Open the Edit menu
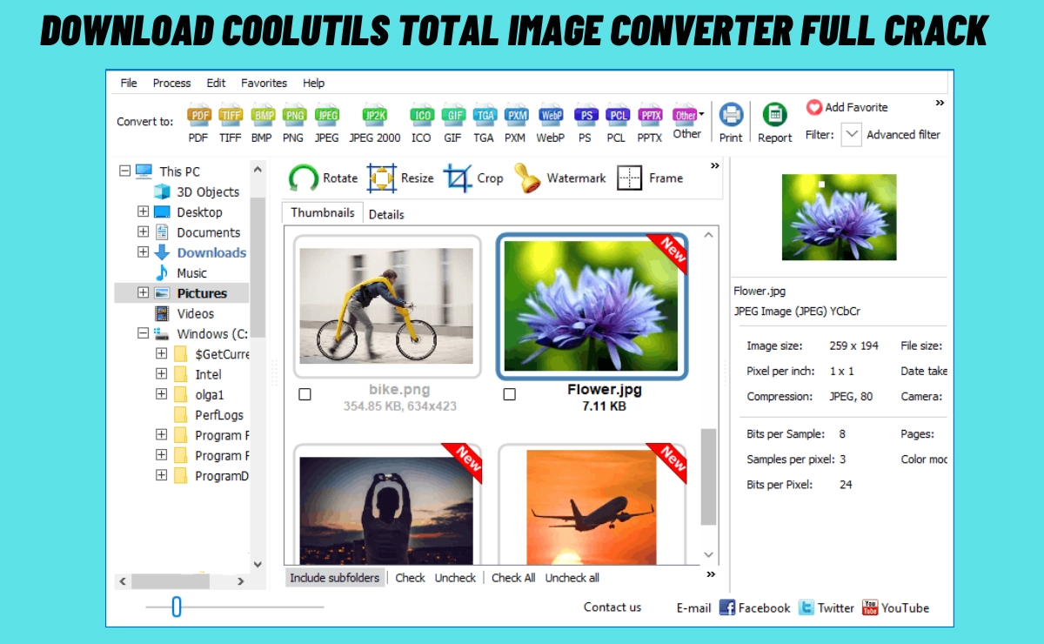This screenshot has height=644, width=1044. (x=216, y=83)
